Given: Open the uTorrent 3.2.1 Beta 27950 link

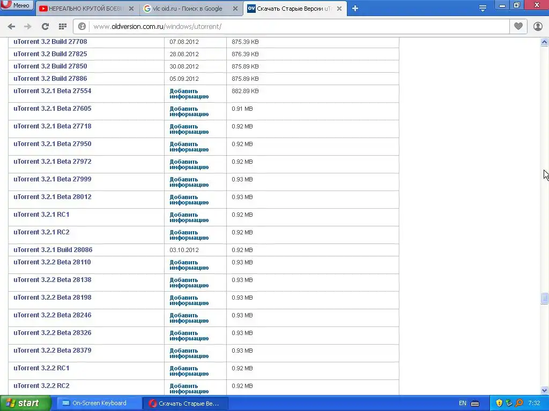Looking at the screenshot, I should pyautogui.click(x=52, y=143).
